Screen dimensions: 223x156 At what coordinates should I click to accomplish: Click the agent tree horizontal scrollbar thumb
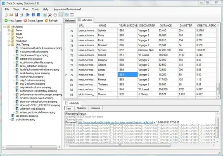coord(31,147)
